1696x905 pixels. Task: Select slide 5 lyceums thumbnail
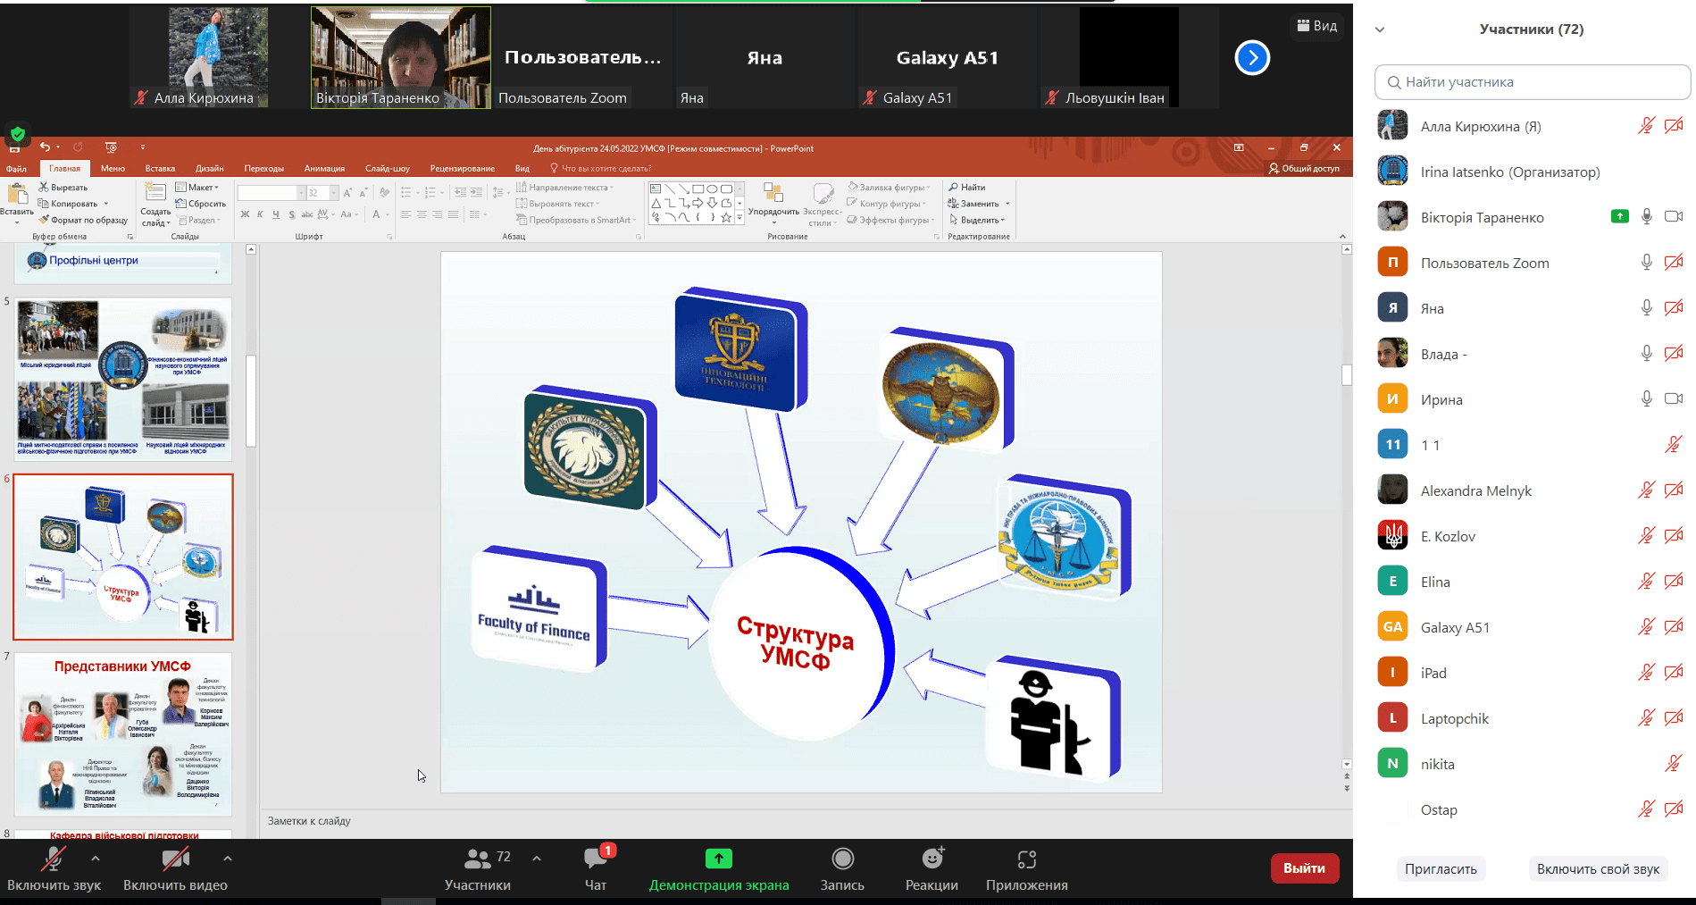[123, 379]
